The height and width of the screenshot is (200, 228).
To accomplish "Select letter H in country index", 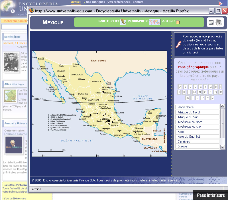I will point(216,87).
